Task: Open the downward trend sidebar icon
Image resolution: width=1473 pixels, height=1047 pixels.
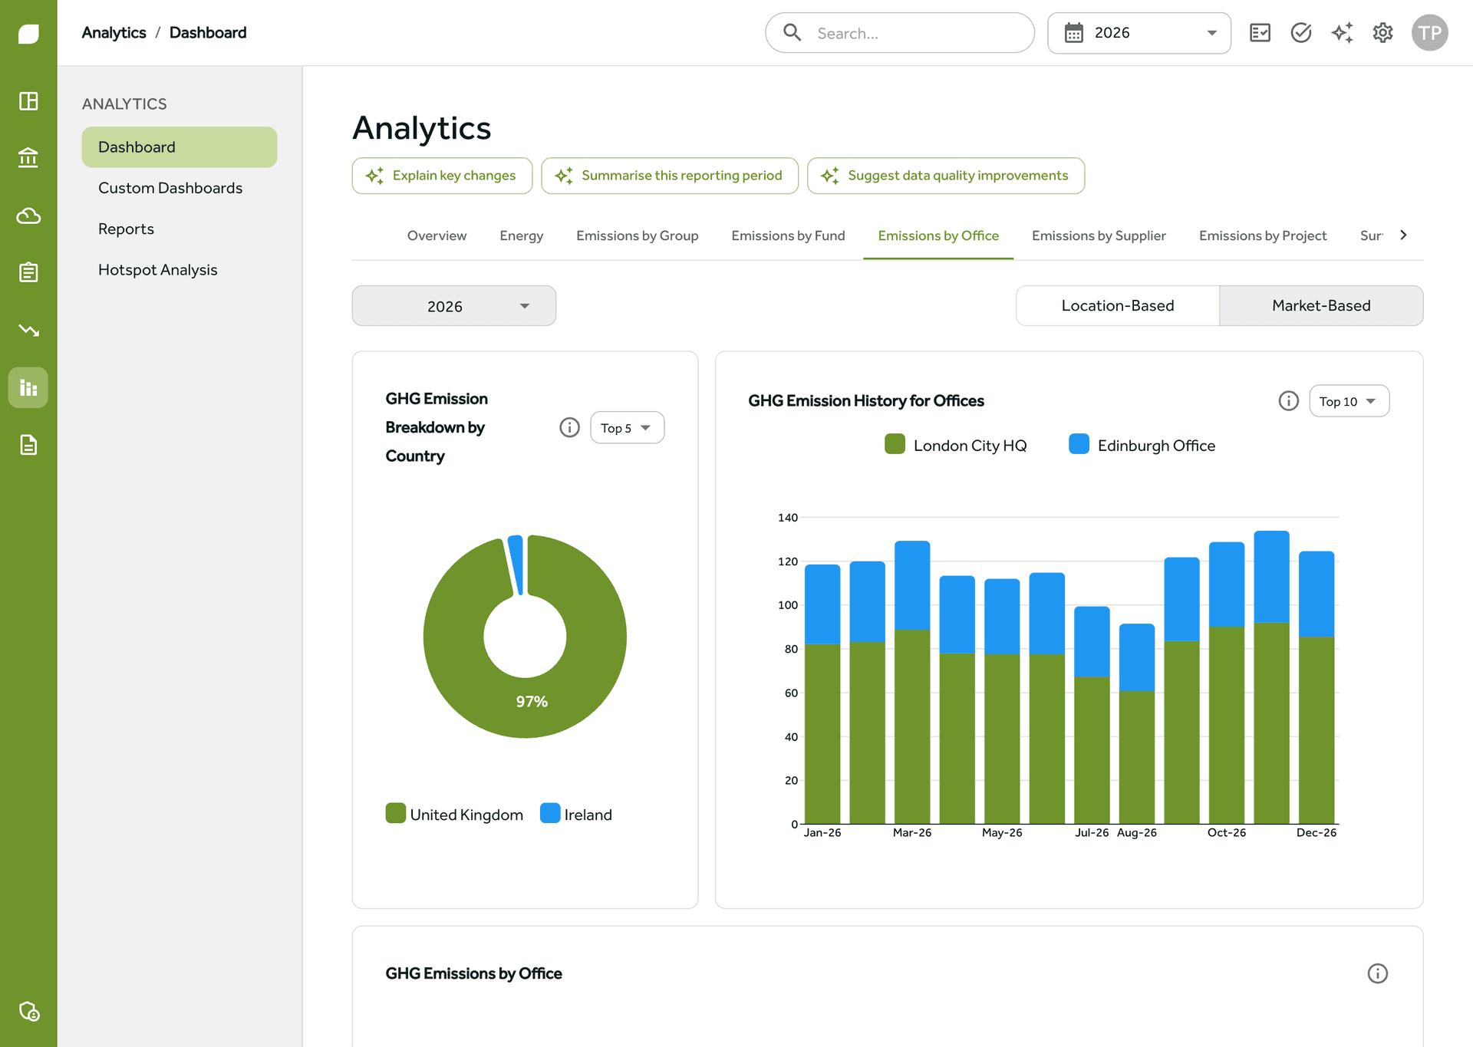Action: coord(28,330)
